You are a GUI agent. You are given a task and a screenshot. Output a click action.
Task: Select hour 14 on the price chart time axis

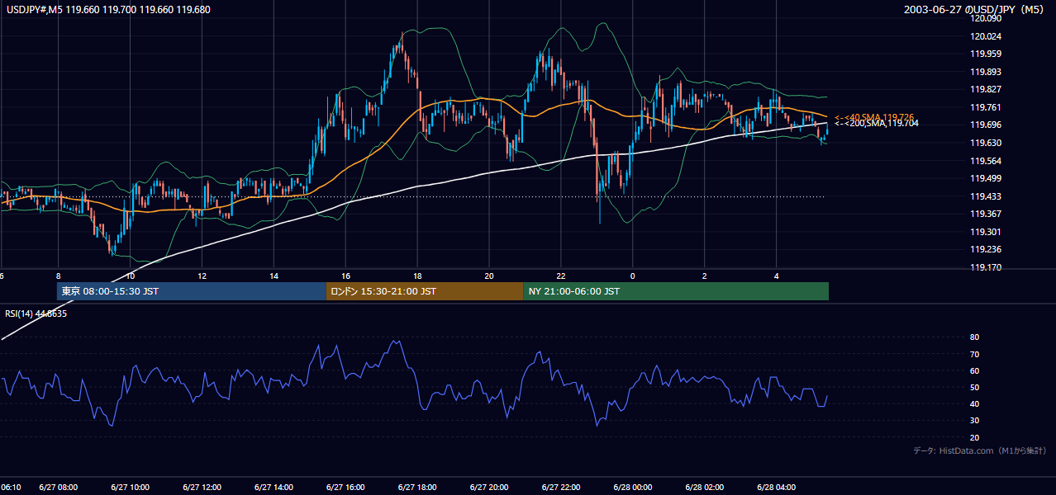274,276
